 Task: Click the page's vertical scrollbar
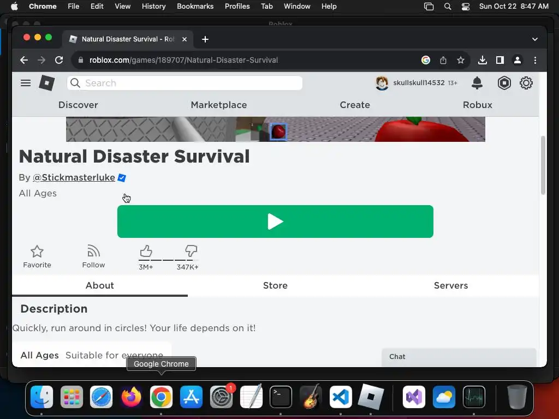[x=543, y=165]
